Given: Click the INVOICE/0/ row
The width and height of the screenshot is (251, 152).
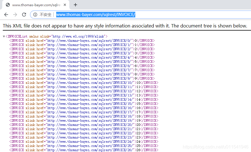Looking at the screenshot, I should point(82,41).
